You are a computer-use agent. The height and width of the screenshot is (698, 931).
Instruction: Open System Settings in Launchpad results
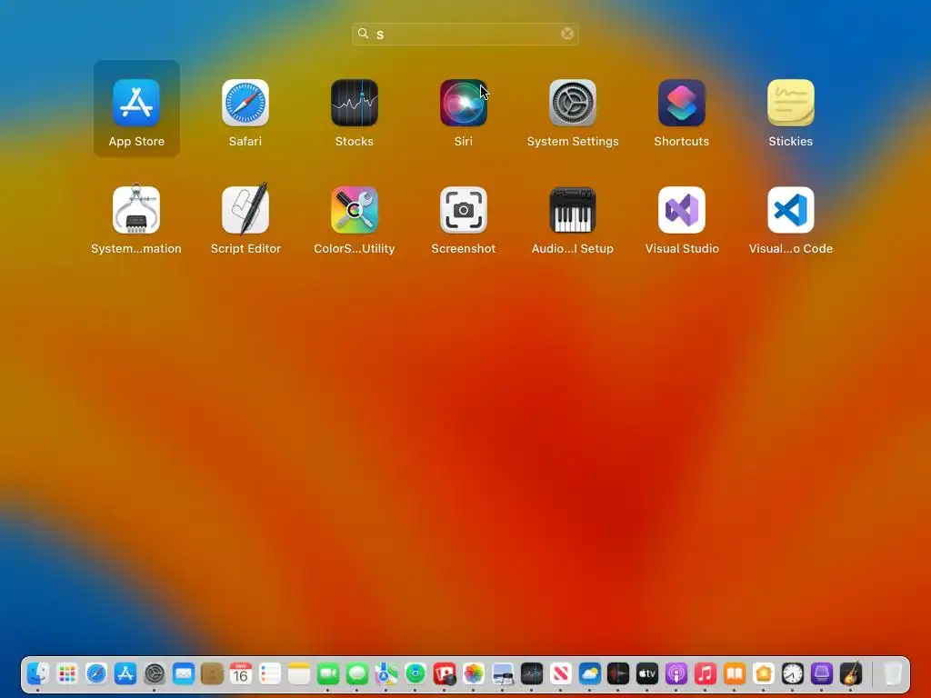click(x=573, y=103)
